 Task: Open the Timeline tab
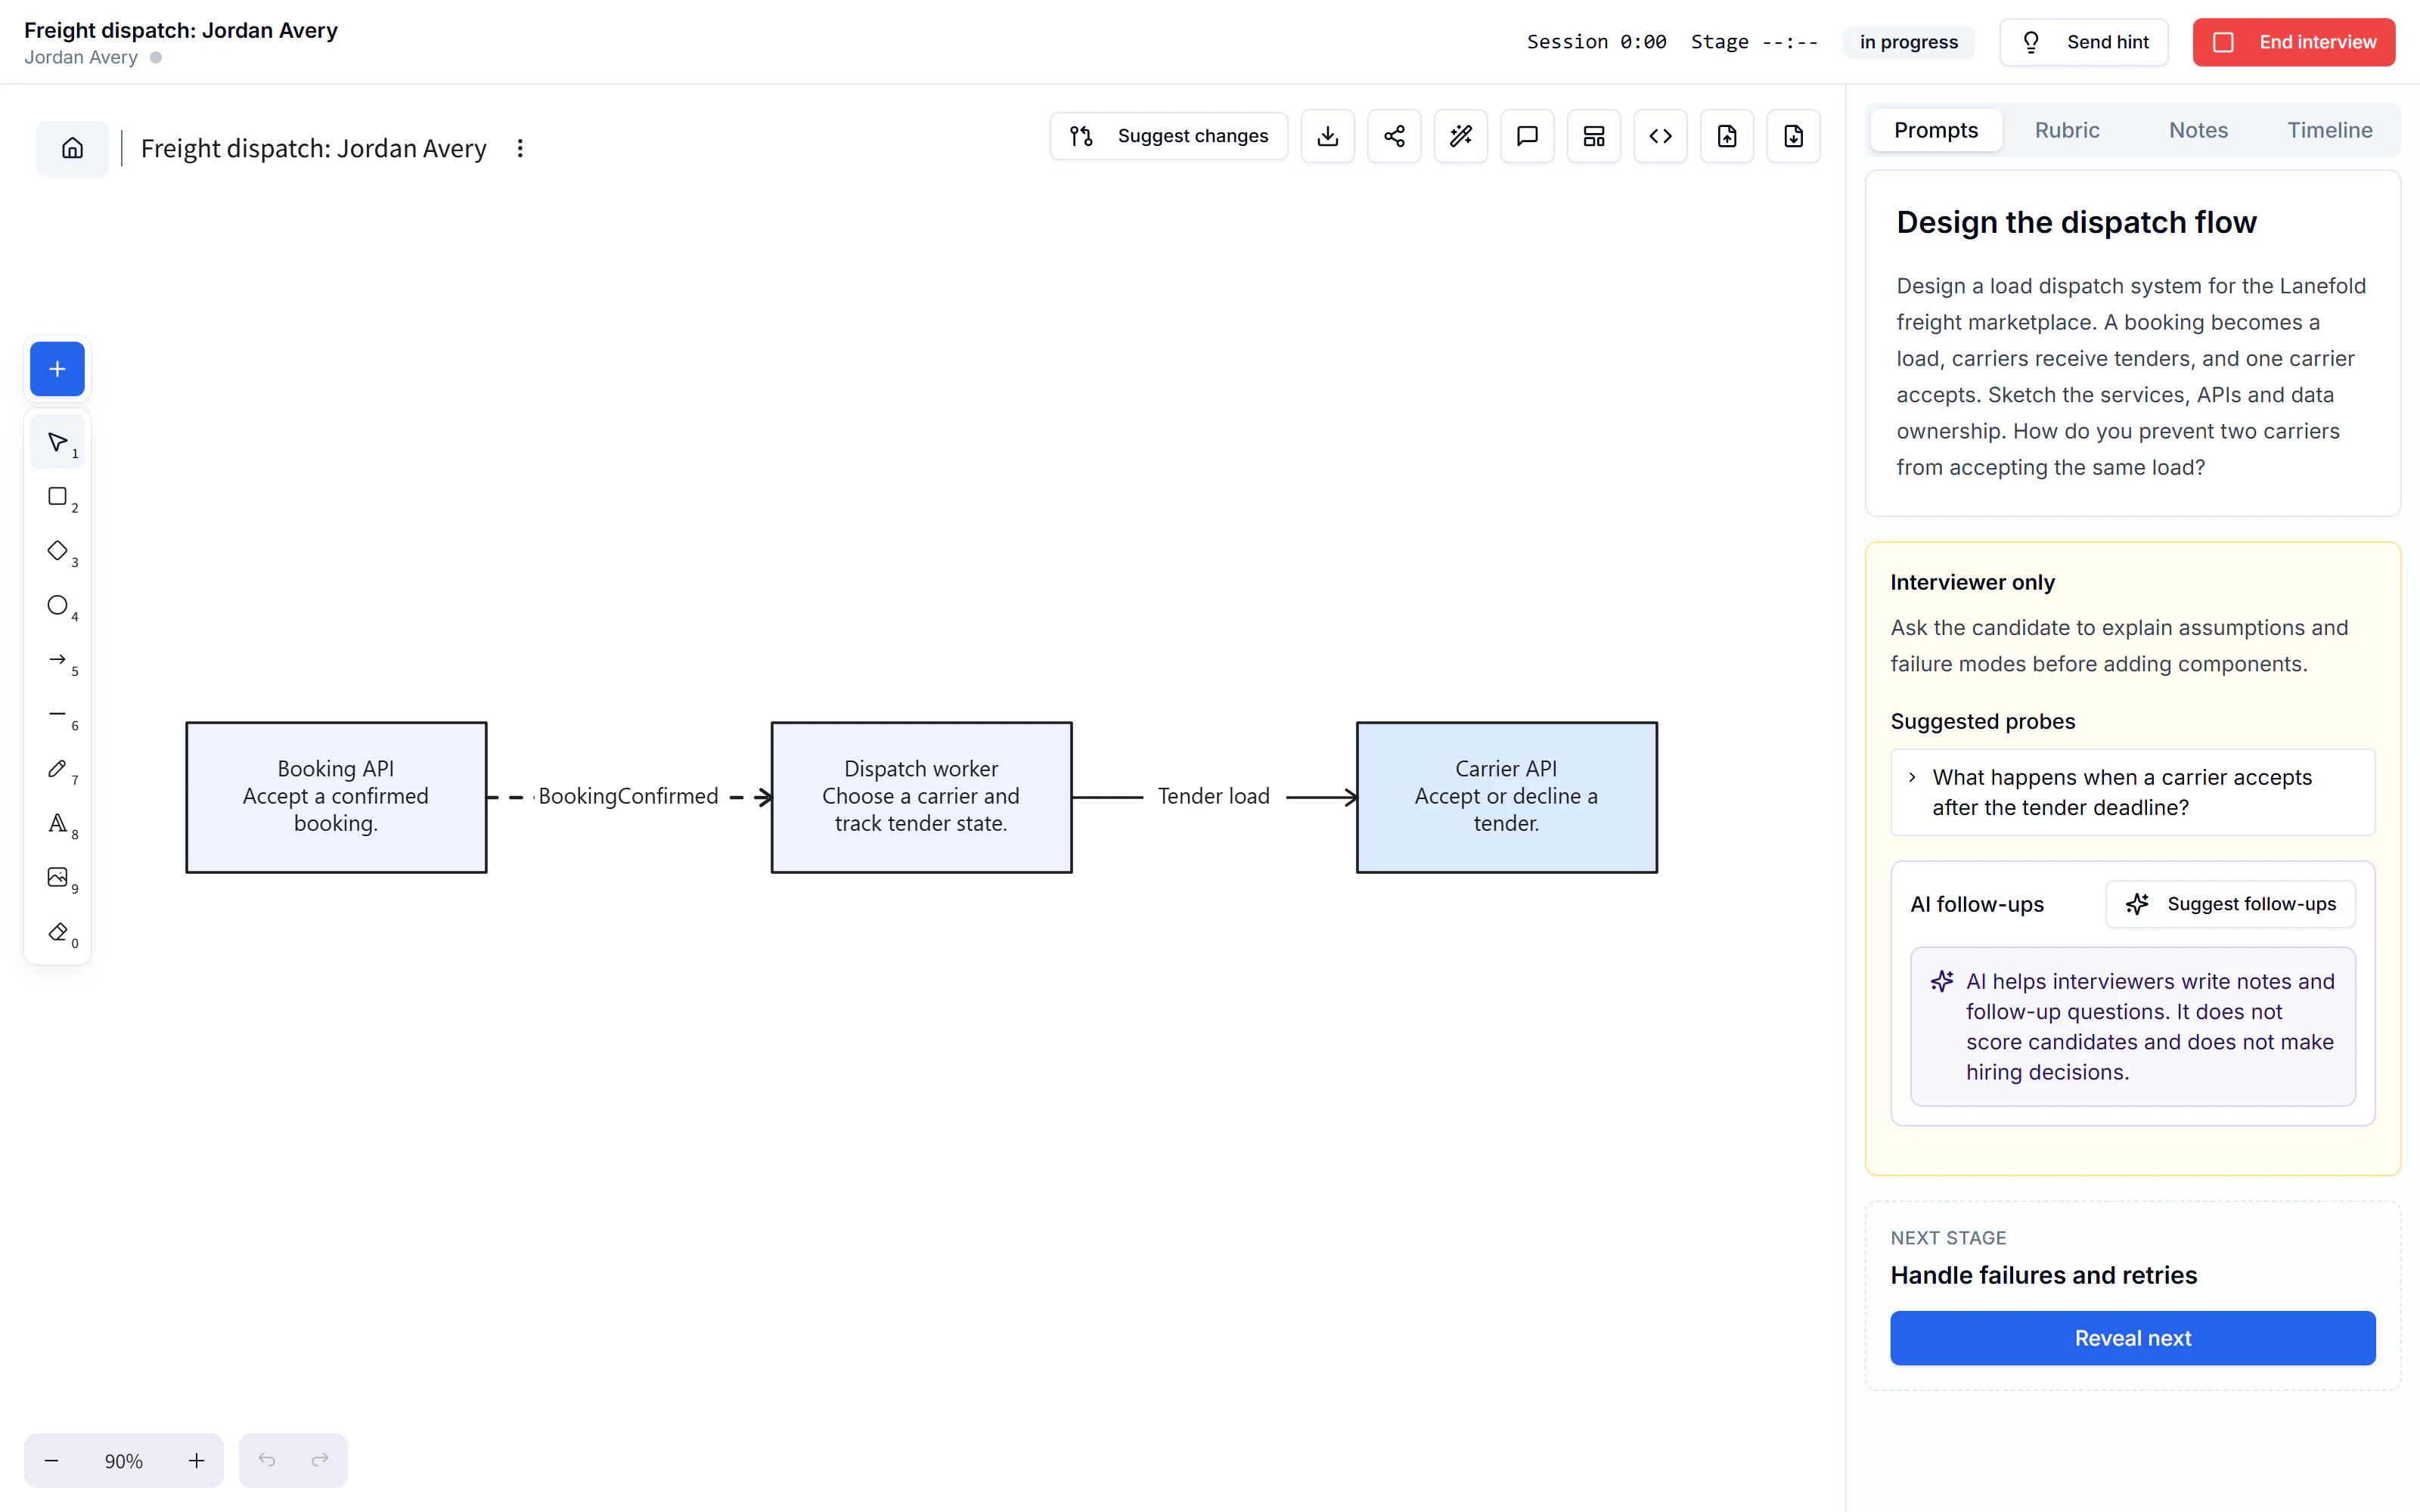point(2329,130)
